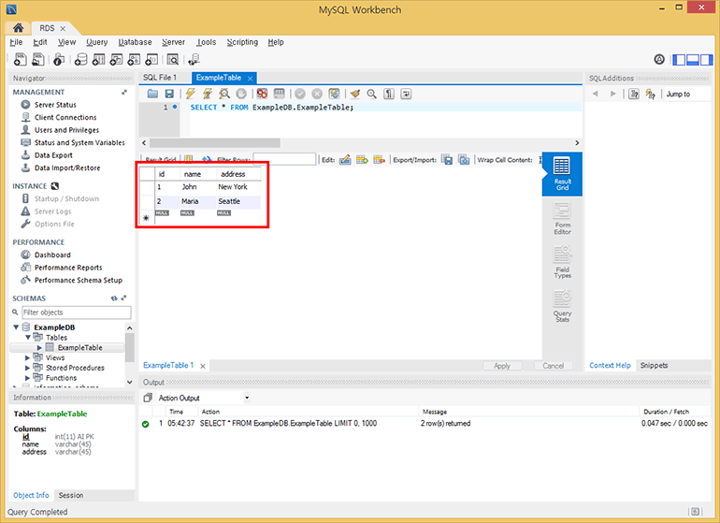The height and width of the screenshot is (523, 720).
Task: Open the Action Output dropdown
Action: point(247,398)
